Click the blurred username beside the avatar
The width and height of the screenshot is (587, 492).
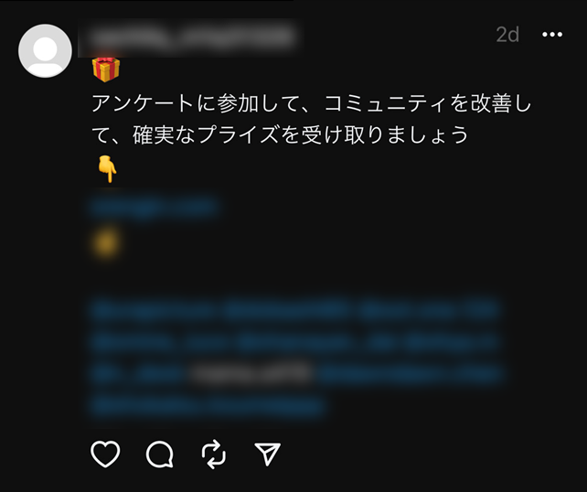191,37
